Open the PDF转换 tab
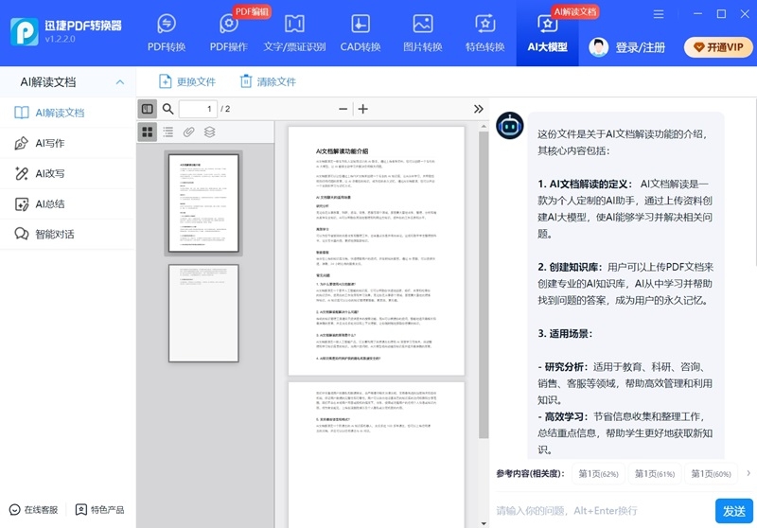This screenshot has width=757, height=528. pyautogui.click(x=167, y=33)
